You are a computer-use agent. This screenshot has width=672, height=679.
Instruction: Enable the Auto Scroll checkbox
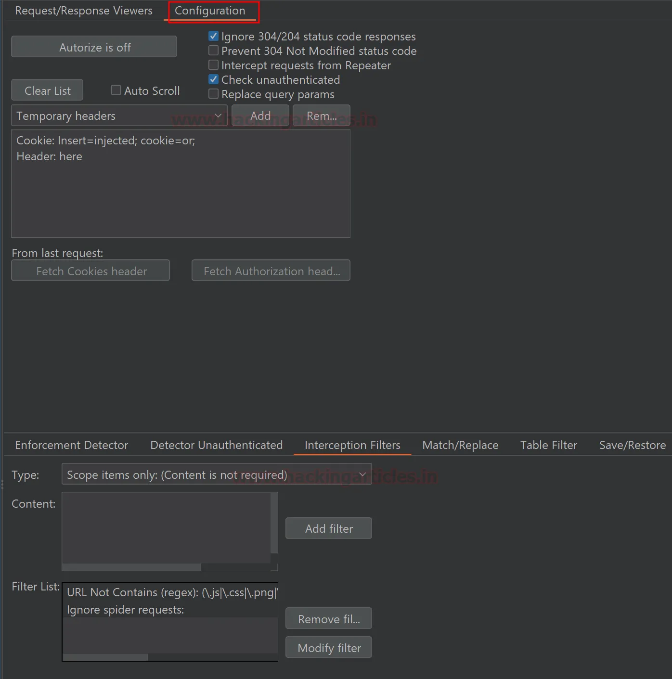116,90
